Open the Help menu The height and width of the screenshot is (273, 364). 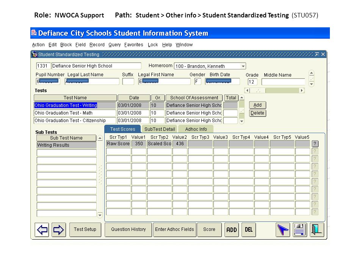167,45
